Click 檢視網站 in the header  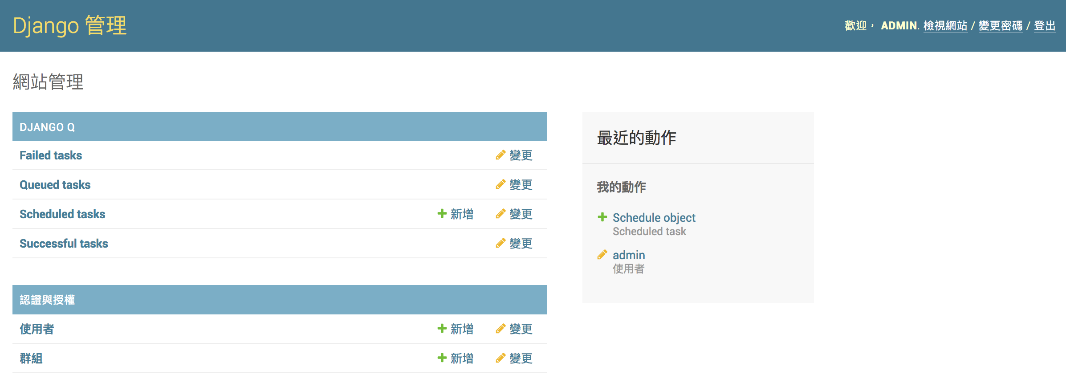[x=945, y=26]
